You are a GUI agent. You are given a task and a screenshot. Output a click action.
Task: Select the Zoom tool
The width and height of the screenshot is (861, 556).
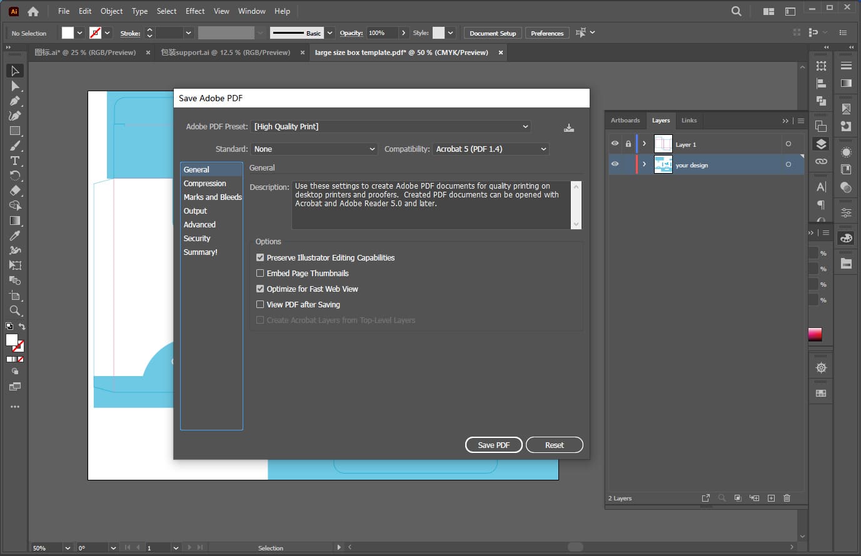pos(16,310)
